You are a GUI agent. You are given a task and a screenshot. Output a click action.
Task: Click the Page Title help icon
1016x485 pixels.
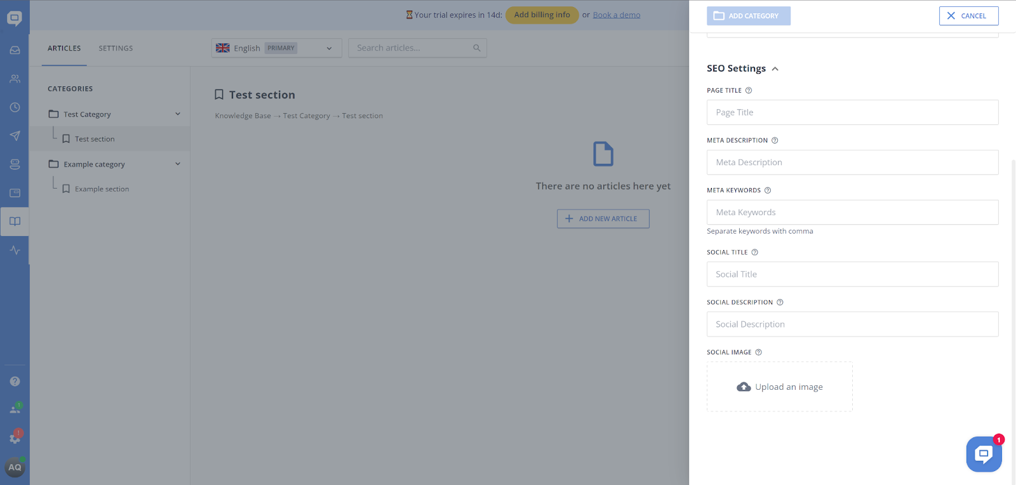749,91
